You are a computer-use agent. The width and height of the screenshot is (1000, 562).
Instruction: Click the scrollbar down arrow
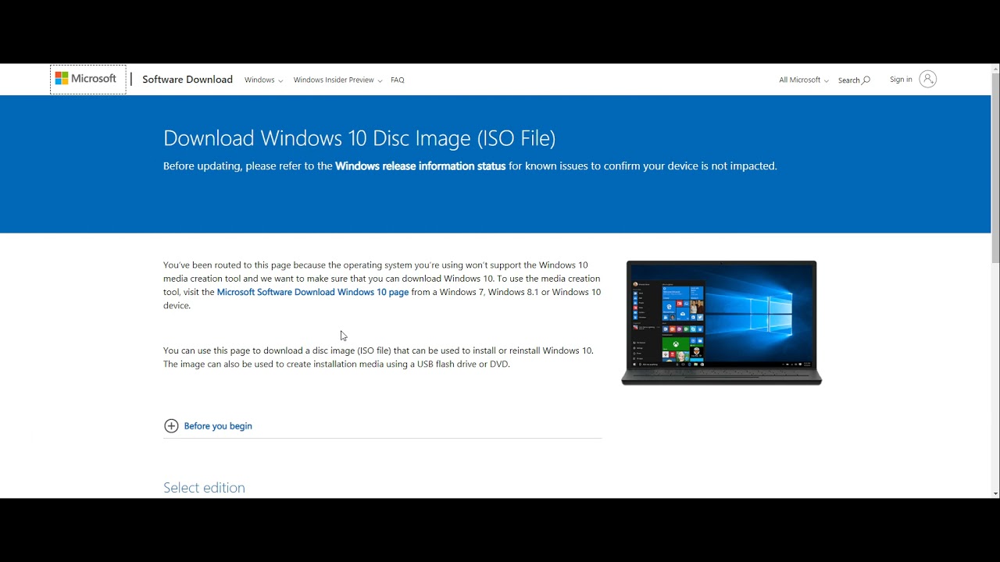click(995, 493)
